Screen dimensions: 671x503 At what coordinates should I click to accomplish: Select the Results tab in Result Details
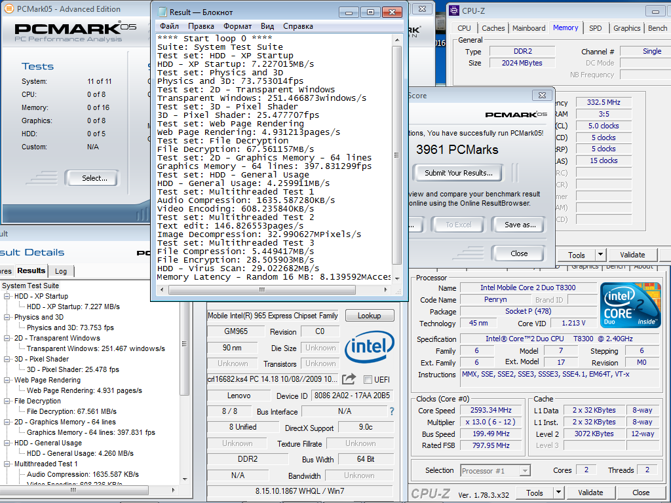click(x=31, y=270)
